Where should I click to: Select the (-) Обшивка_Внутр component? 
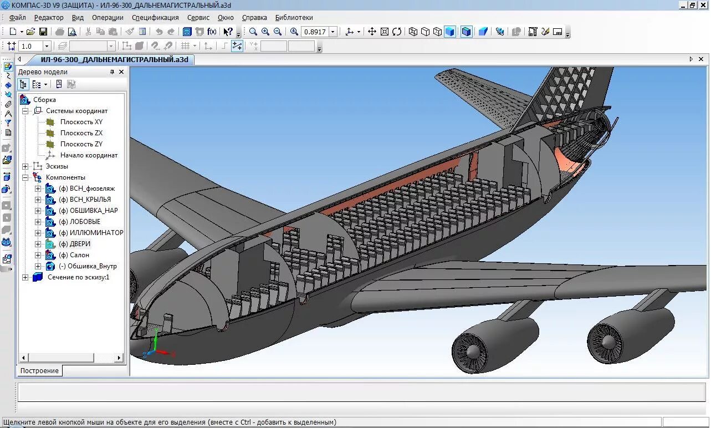(x=88, y=266)
